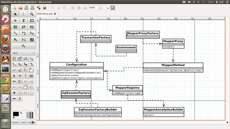Open the end arrow style button
Viewport: 230px width, 129px height.
[31, 122]
